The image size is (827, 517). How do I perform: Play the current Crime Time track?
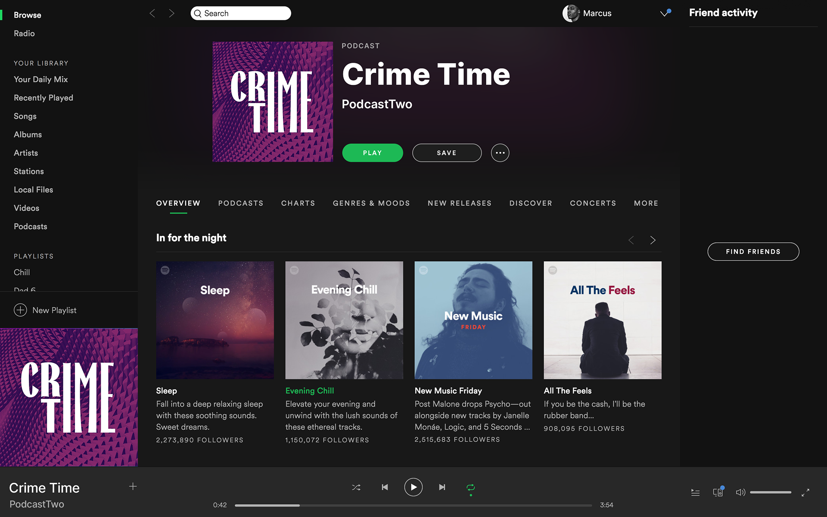413,487
